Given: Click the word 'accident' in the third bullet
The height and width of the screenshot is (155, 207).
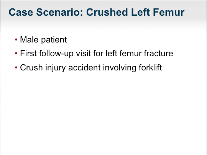Looking at the screenshot, I should (84, 67).
